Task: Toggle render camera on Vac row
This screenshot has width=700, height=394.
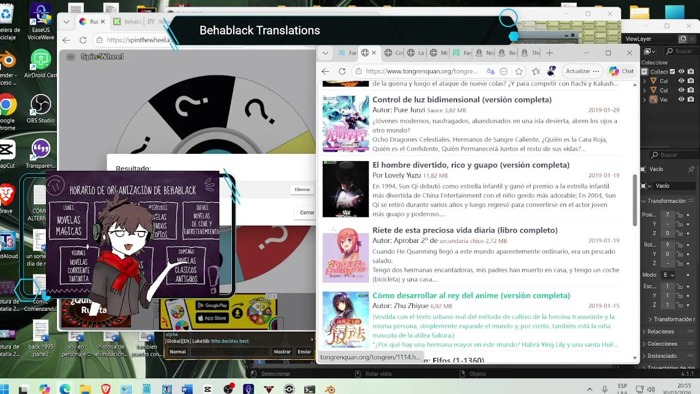Action: [691, 100]
